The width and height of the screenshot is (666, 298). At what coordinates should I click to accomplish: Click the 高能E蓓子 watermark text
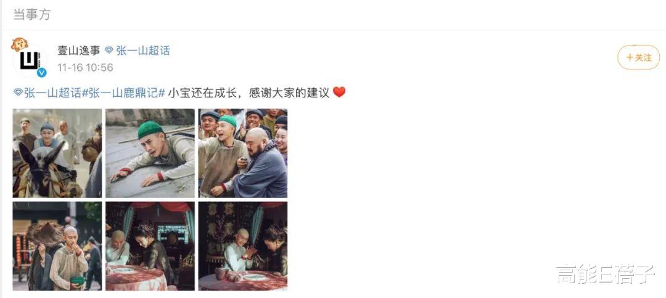click(606, 274)
